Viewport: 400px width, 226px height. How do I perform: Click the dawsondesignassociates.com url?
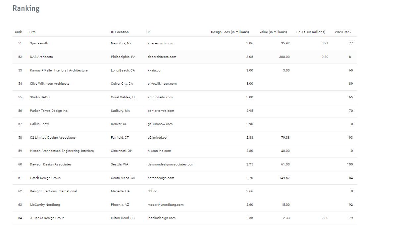[x=171, y=164]
